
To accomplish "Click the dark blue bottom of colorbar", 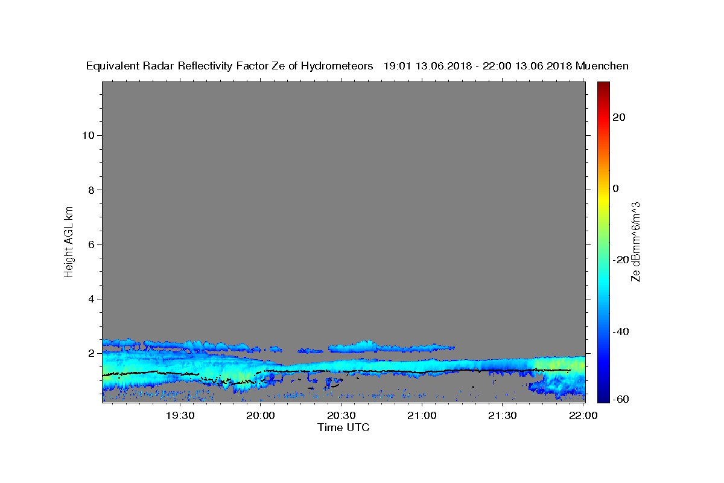I will [603, 395].
